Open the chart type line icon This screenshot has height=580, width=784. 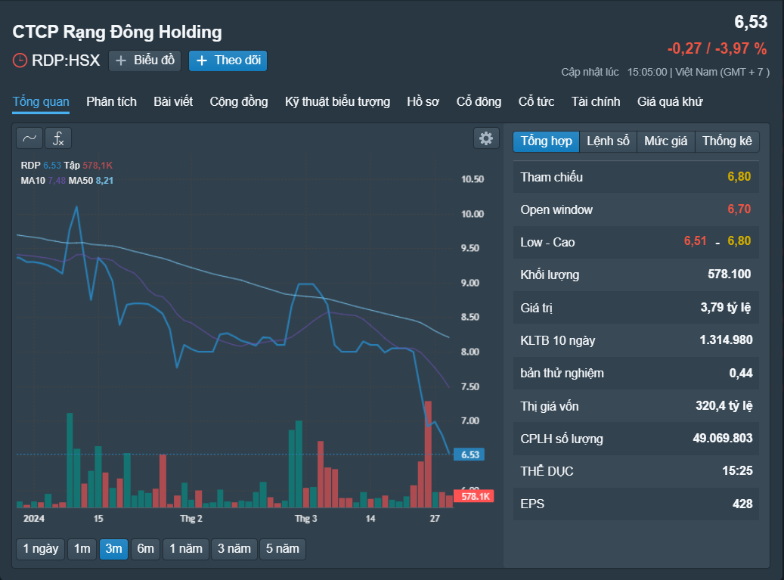pyautogui.click(x=29, y=138)
